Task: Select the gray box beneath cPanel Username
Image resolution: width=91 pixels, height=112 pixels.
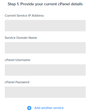Action: pos(45,70)
